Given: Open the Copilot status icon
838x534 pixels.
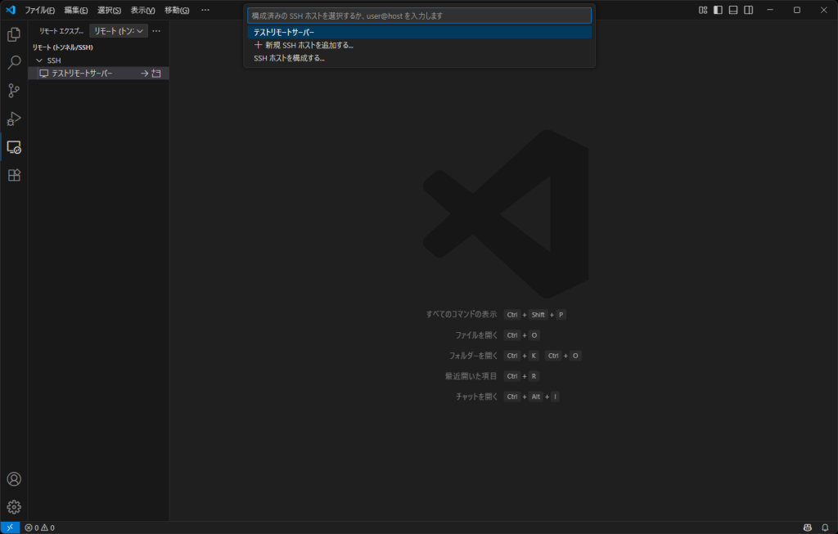Looking at the screenshot, I should coord(808,527).
